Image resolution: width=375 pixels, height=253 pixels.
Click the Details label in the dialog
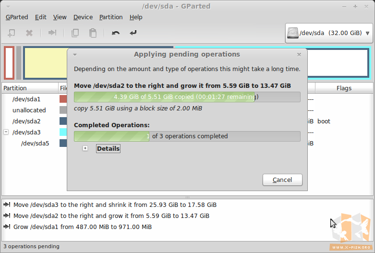(108, 148)
